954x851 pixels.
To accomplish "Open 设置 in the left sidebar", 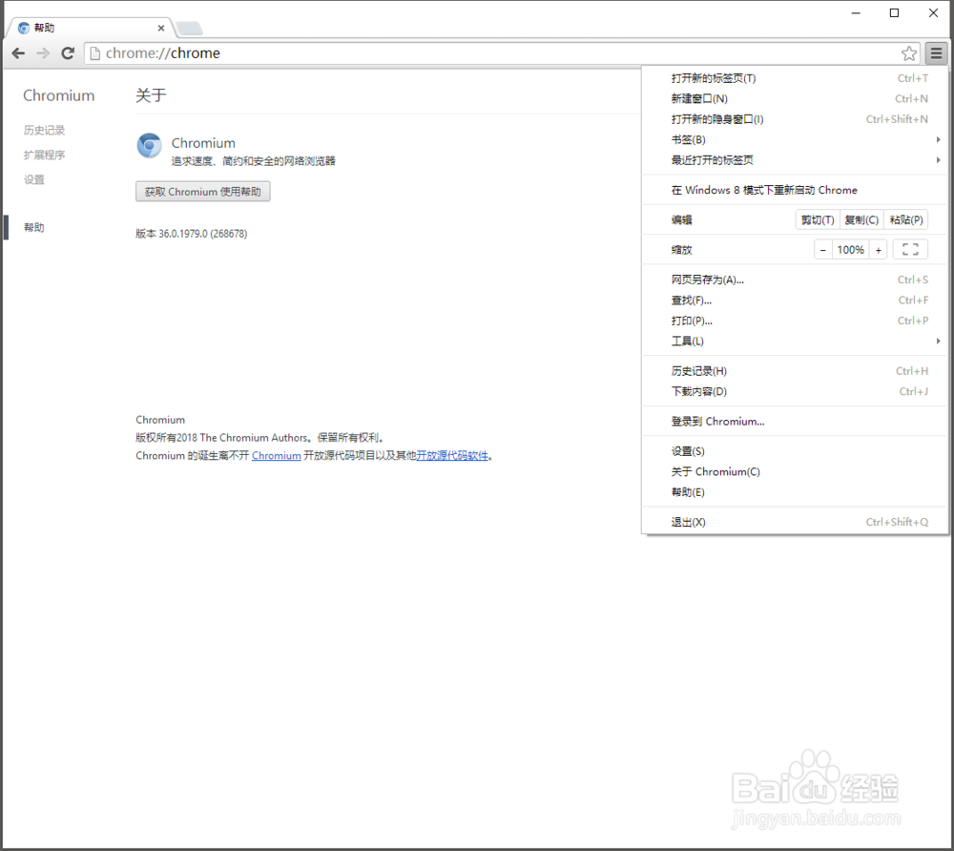I will 34,180.
